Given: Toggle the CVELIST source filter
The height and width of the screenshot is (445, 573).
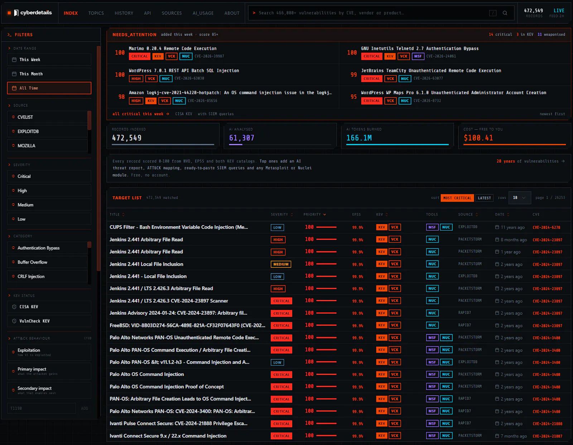Looking at the screenshot, I should 47,117.
